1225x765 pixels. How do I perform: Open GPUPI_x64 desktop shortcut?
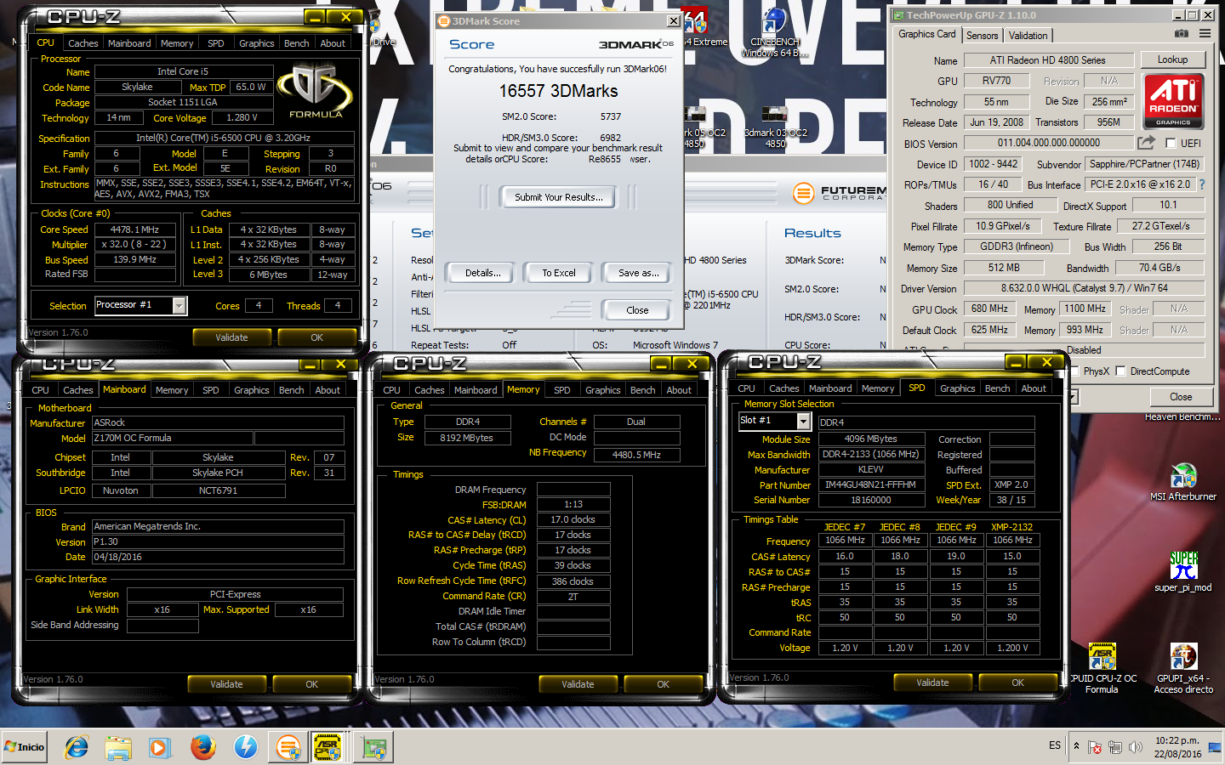point(1183,669)
